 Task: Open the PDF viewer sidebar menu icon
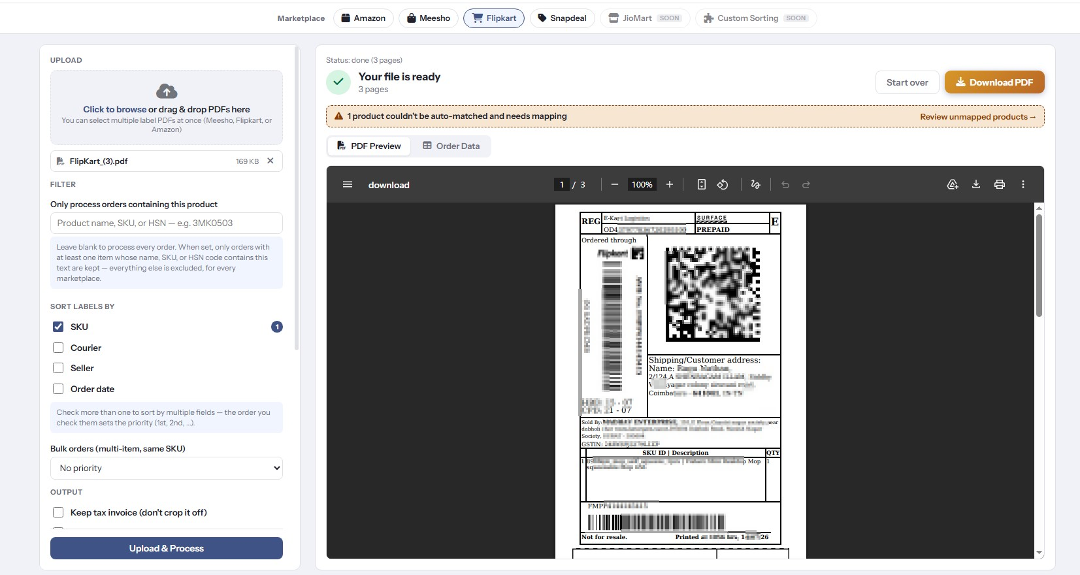pyautogui.click(x=348, y=185)
